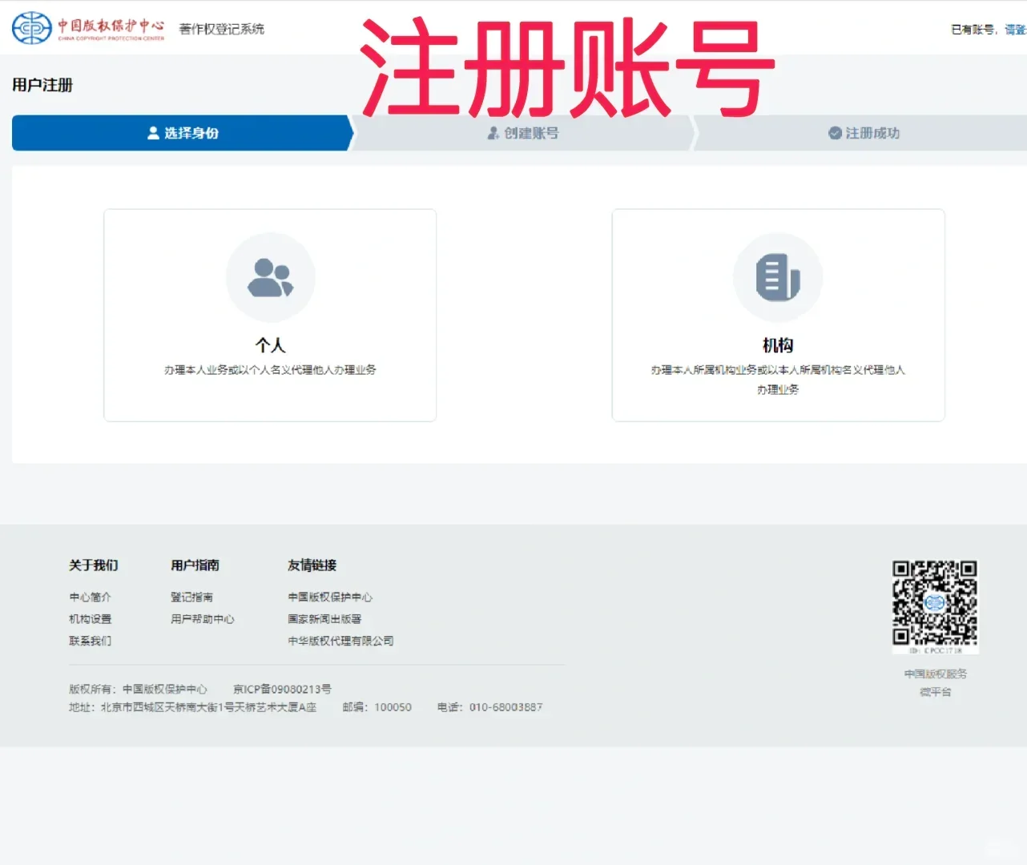
Task: Open the 用户帮助中心 help link
Action: 201,618
